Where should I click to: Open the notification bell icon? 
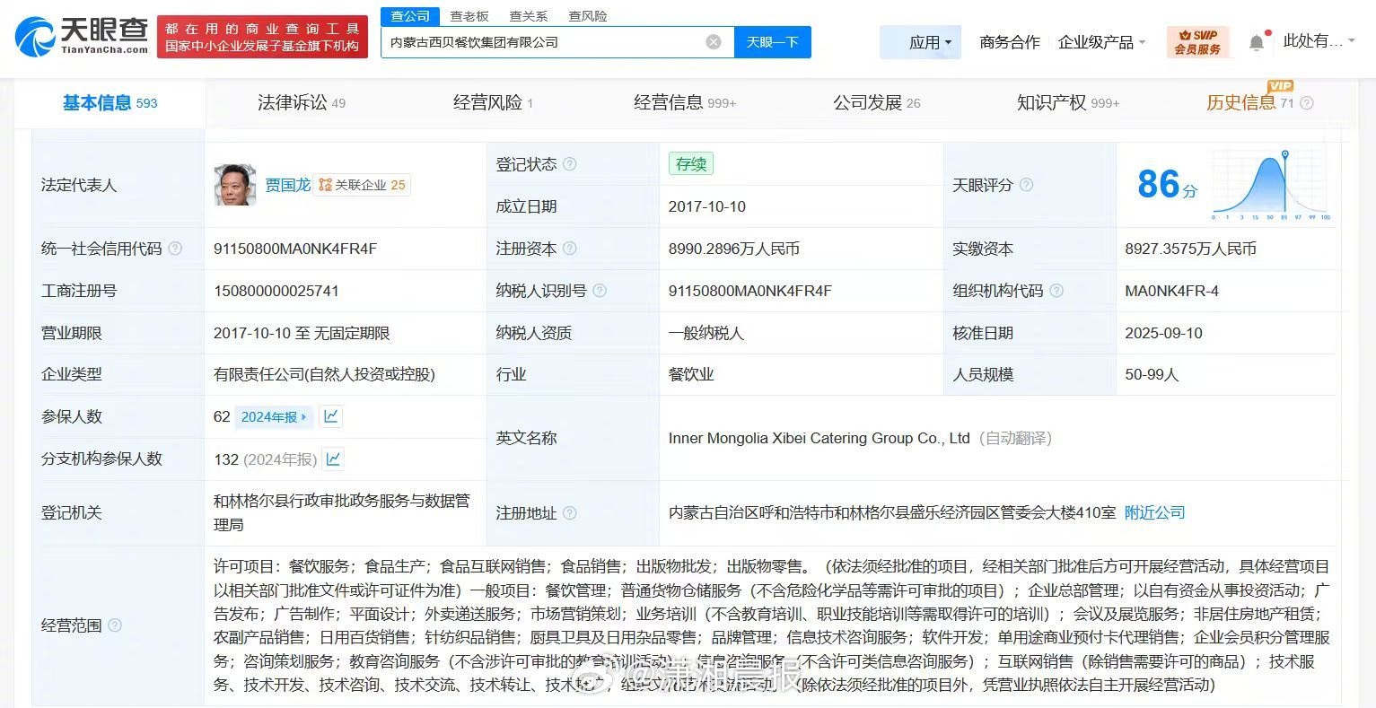coord(1257,42)
